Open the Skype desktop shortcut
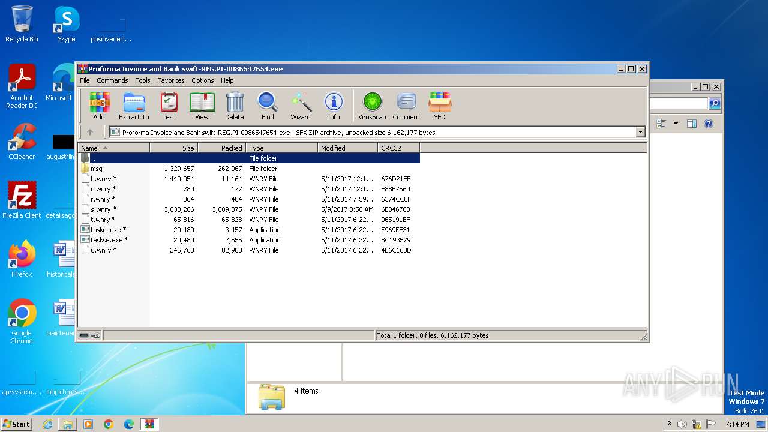768x432 pixels. 66,24
